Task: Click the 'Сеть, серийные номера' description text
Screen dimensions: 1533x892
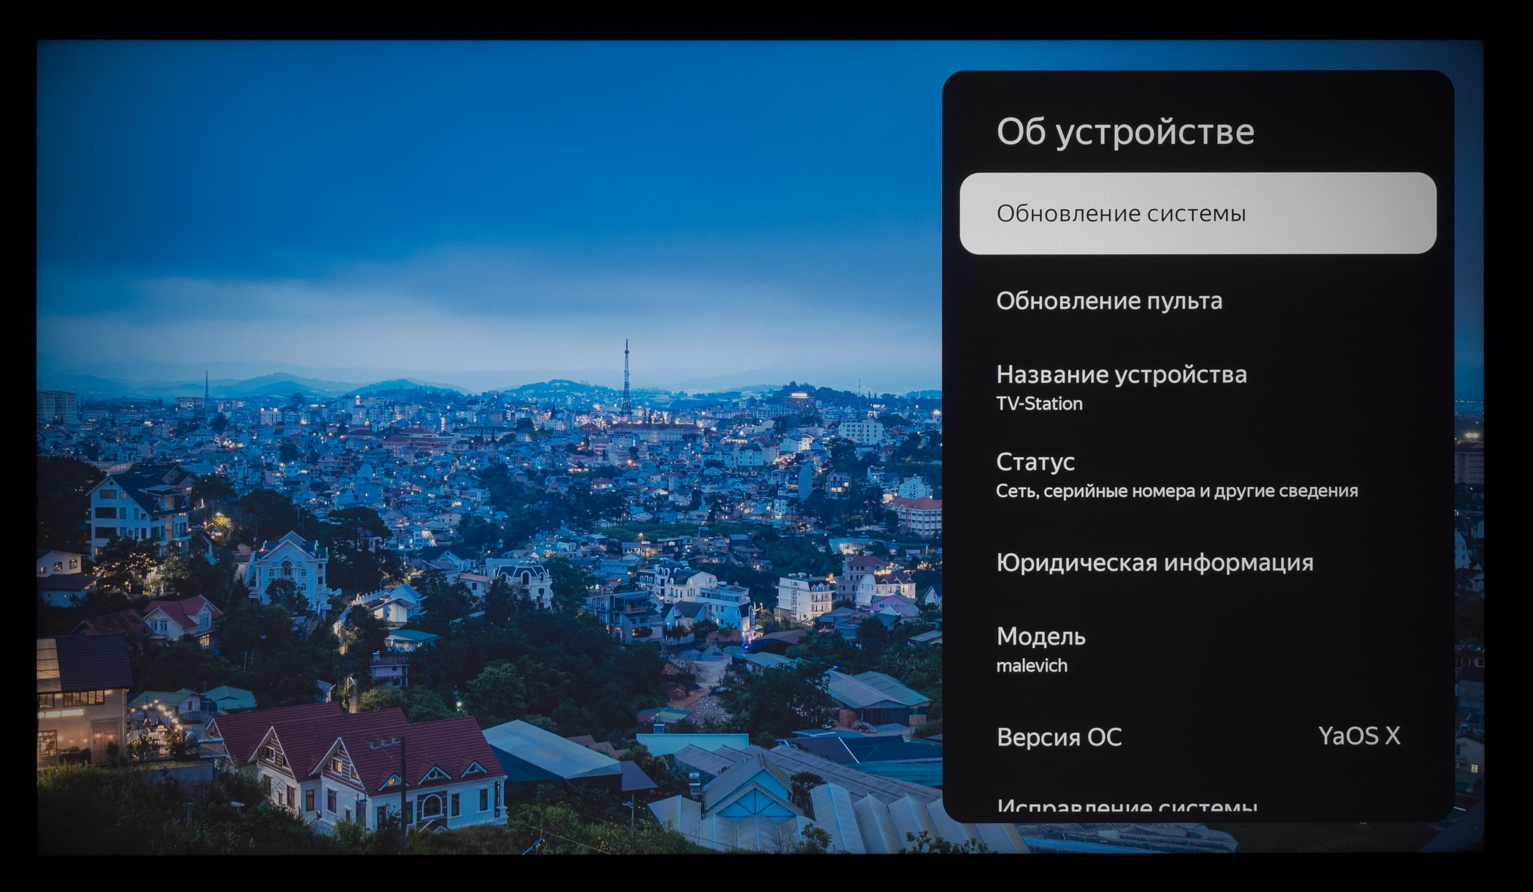Action: 1176,491
